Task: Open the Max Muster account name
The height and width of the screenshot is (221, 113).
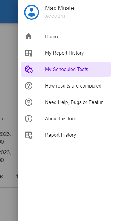Action: point(61,8)
